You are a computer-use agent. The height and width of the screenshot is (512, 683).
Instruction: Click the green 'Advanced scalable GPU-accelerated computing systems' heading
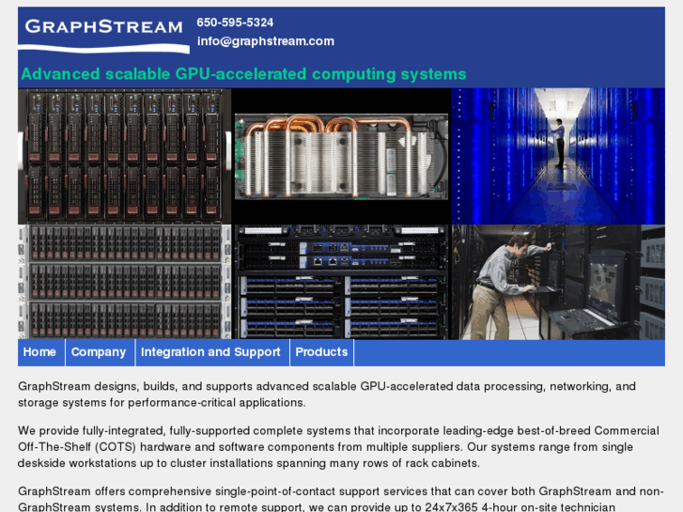coord(243,74)
